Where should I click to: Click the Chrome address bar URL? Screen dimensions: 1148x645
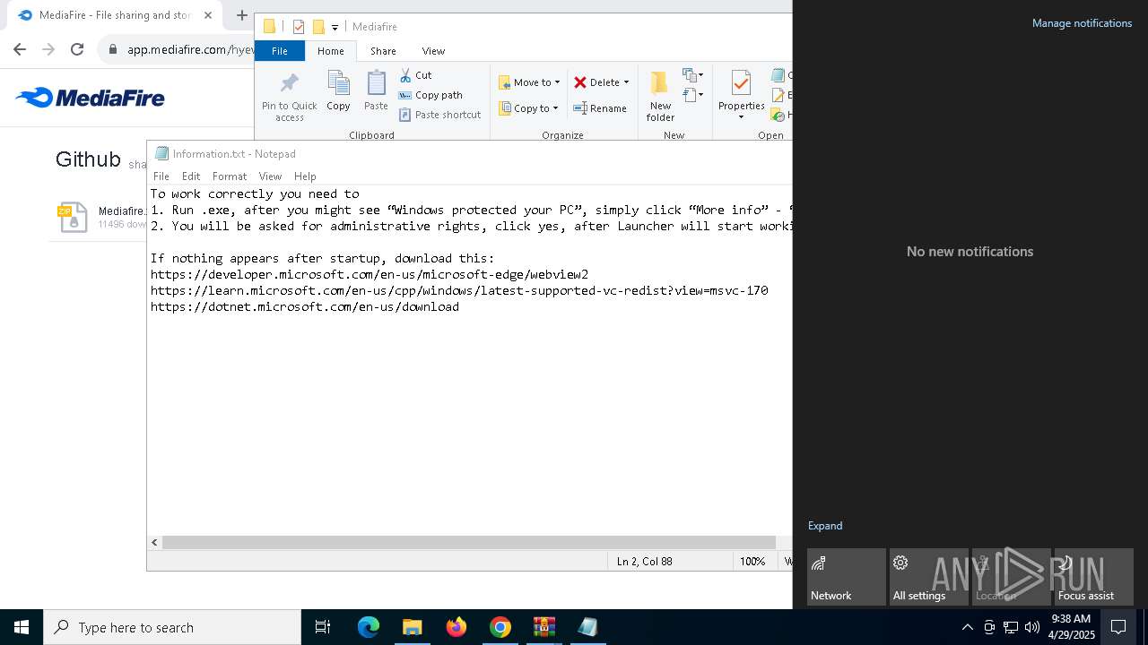click(x=191, y=49)
